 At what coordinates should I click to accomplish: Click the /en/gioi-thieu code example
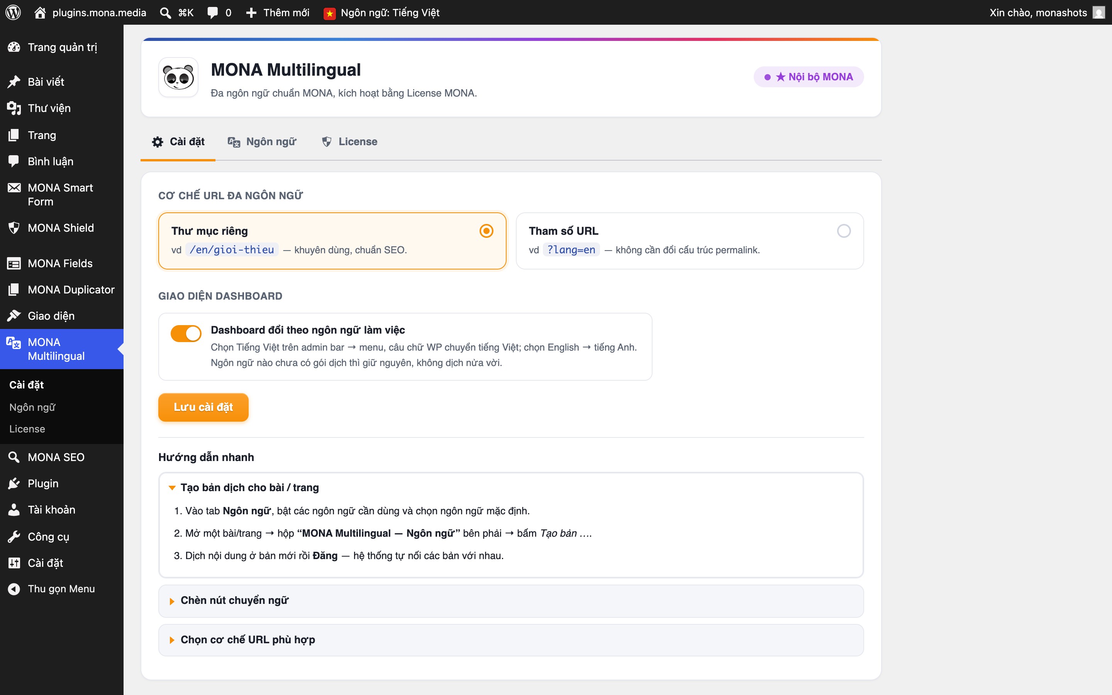point(232,249)
